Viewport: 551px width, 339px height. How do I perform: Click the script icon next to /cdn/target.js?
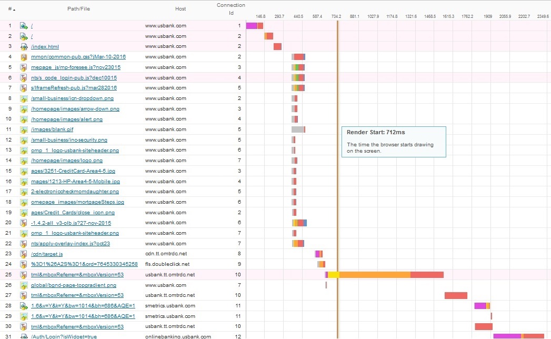[24, 254]
